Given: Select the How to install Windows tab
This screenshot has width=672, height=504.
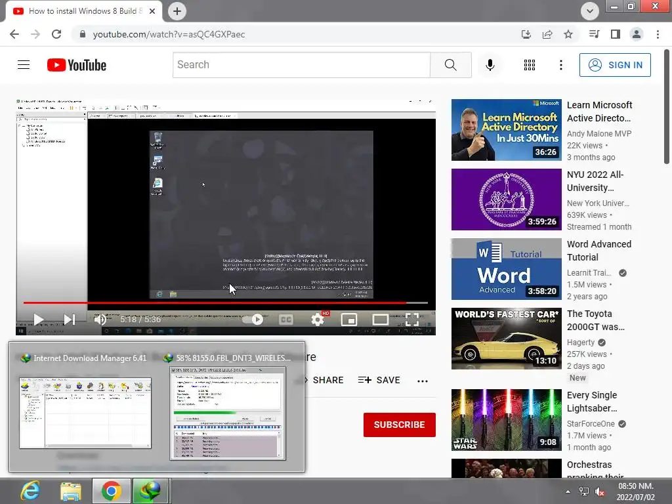Looking at the screenshot, I should (x=83, y=11).
